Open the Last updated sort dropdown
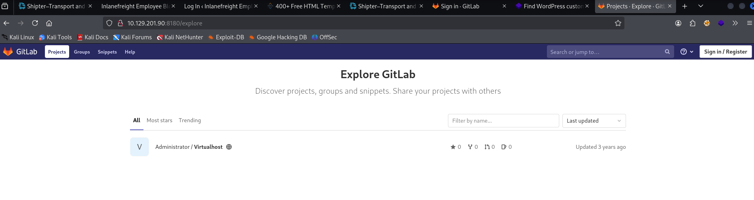This screenshot has height=200, width=754. tap(594, 121)
